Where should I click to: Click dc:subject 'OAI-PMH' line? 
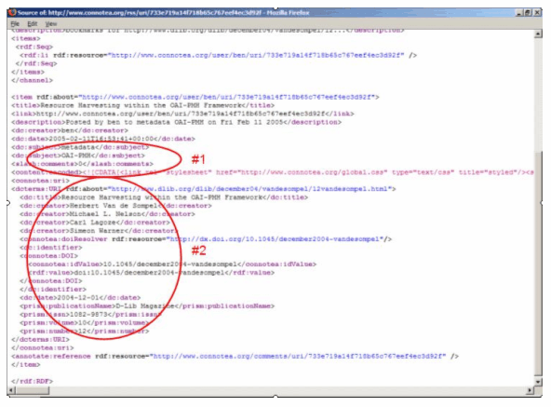pyautogui.click(x=77, y=156)
